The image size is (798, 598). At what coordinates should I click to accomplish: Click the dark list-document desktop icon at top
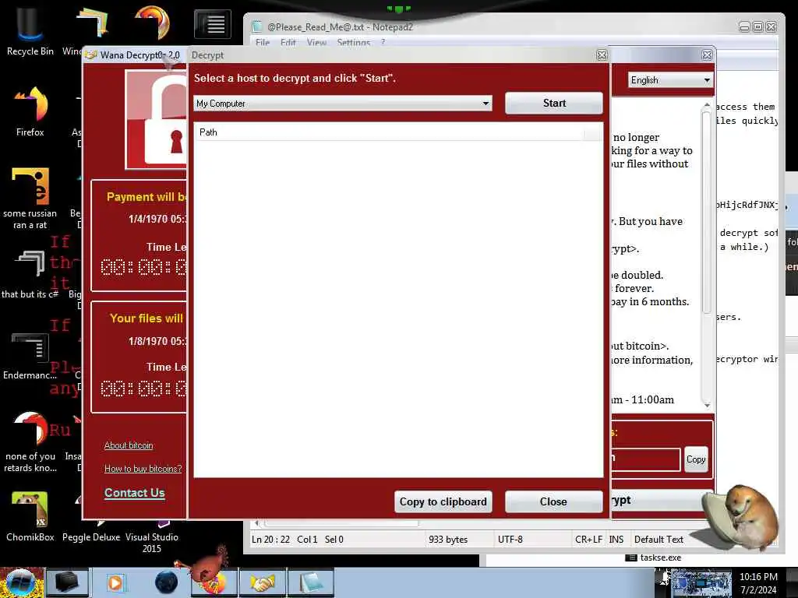tap(213, 24)
